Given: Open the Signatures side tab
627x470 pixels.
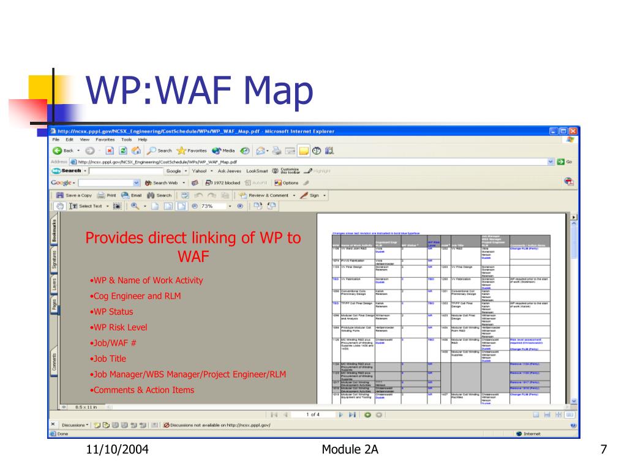Looking at the screenshot, I should 54,259.
